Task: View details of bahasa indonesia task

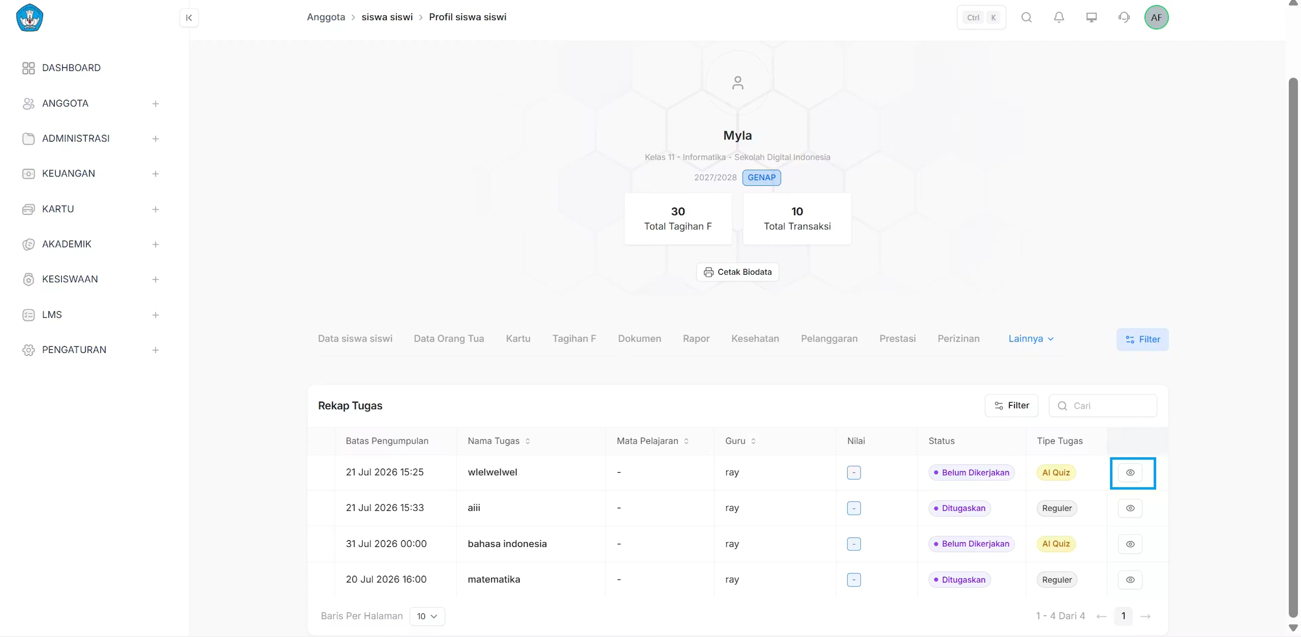Action: coord(1130,544)
